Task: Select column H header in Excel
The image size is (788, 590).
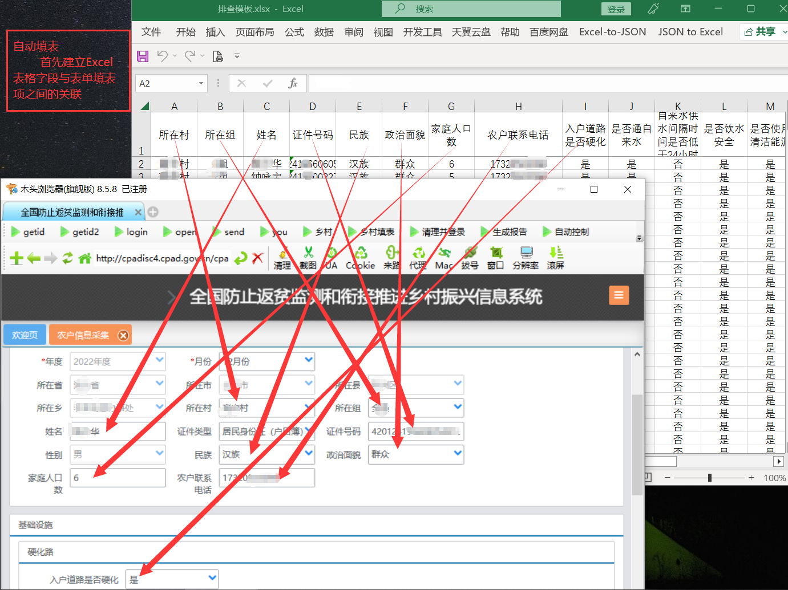Action: point(518,106)
